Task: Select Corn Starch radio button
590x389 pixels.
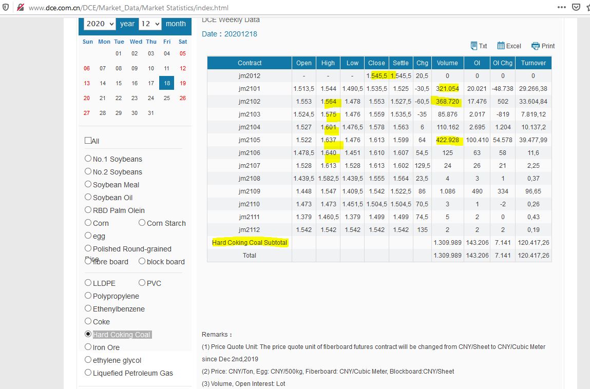Action: (x=142, y=222)
